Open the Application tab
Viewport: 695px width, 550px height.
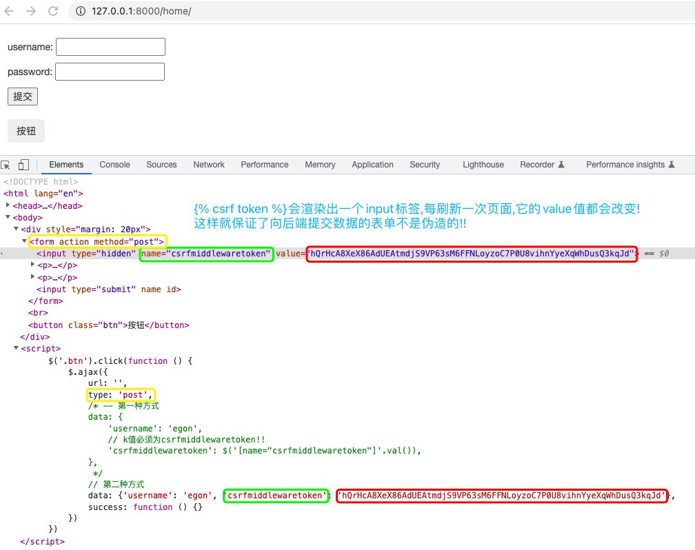[372, 165]
